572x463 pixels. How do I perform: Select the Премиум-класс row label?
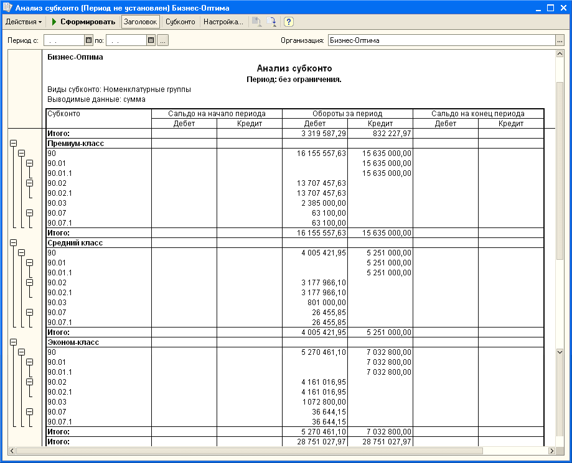click(75, 144)
